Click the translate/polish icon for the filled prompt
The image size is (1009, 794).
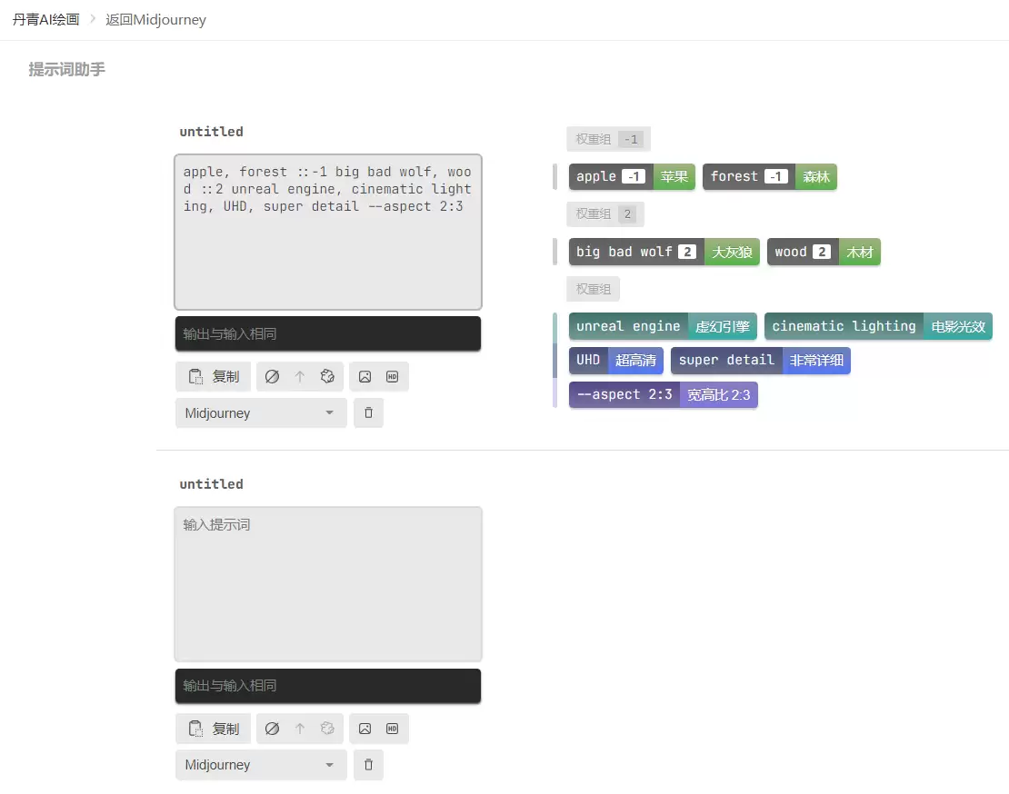[x=327, y=377]
